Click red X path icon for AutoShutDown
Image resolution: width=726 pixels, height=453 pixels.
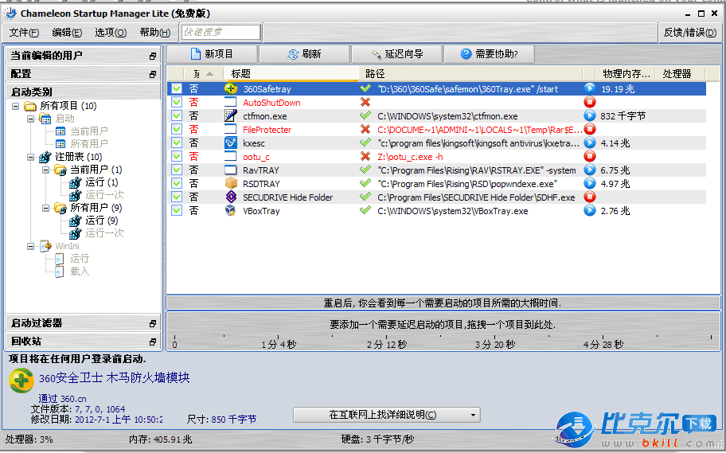365,103
